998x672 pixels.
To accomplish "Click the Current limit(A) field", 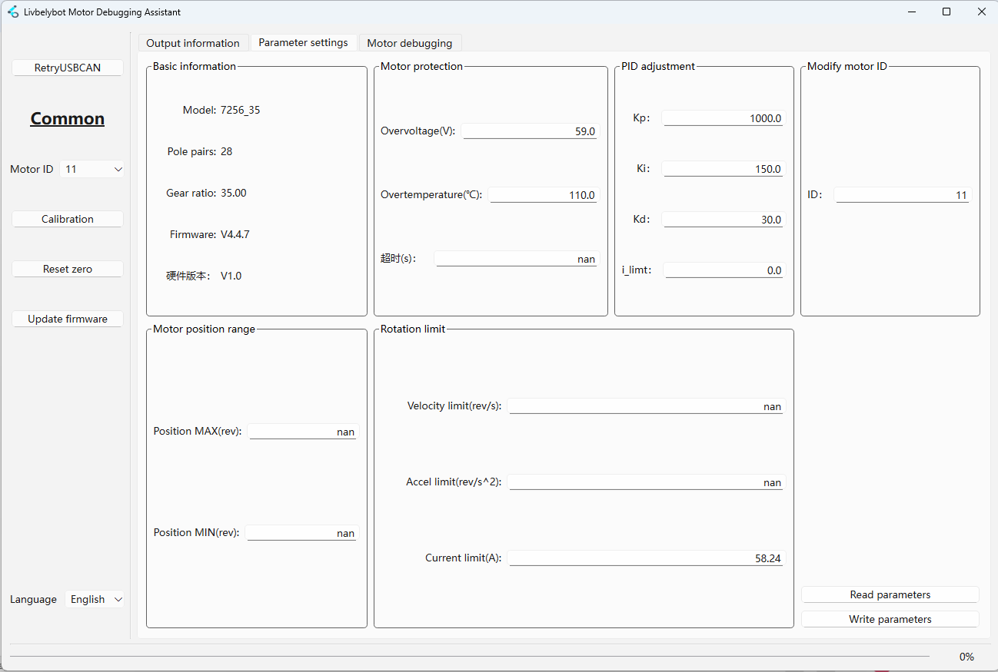I will pyautogui.click(x=645, y=558).
